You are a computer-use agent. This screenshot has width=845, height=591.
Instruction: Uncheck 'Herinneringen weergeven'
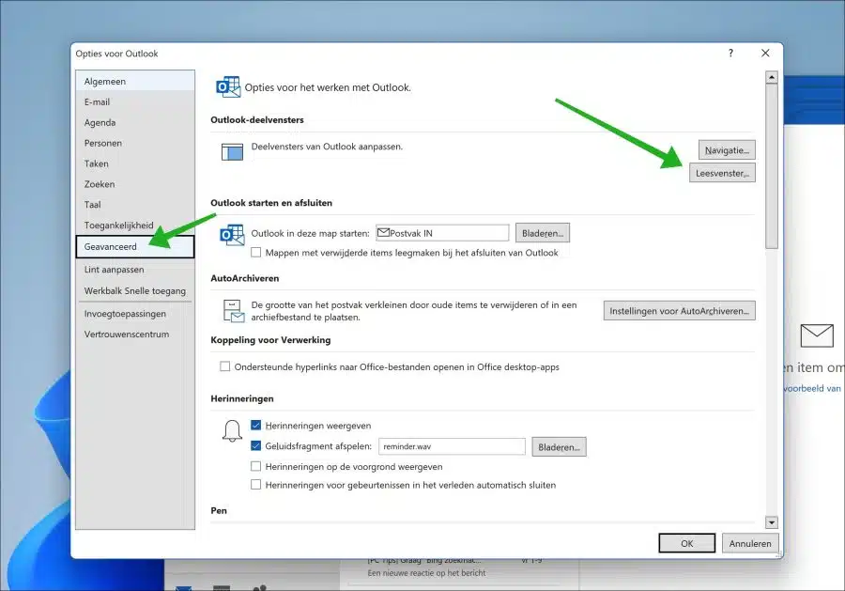(256, 426)
